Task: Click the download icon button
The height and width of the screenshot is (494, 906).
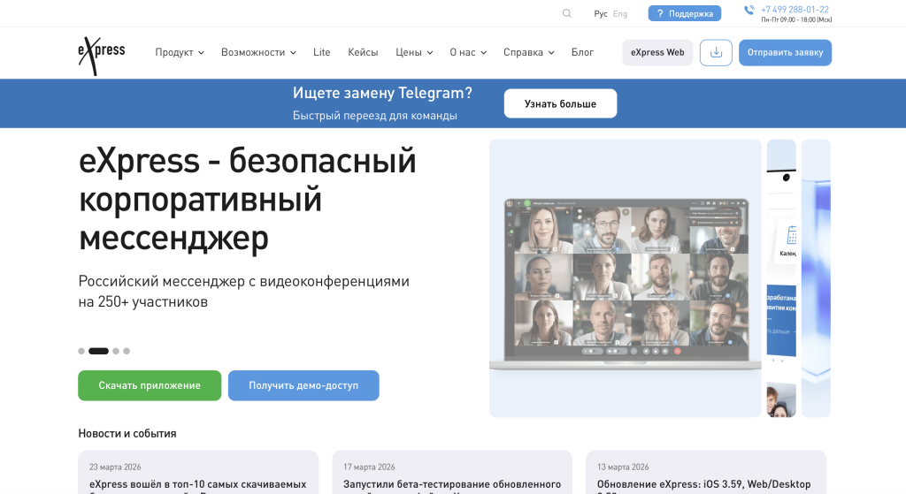Action: coord(716,52)
